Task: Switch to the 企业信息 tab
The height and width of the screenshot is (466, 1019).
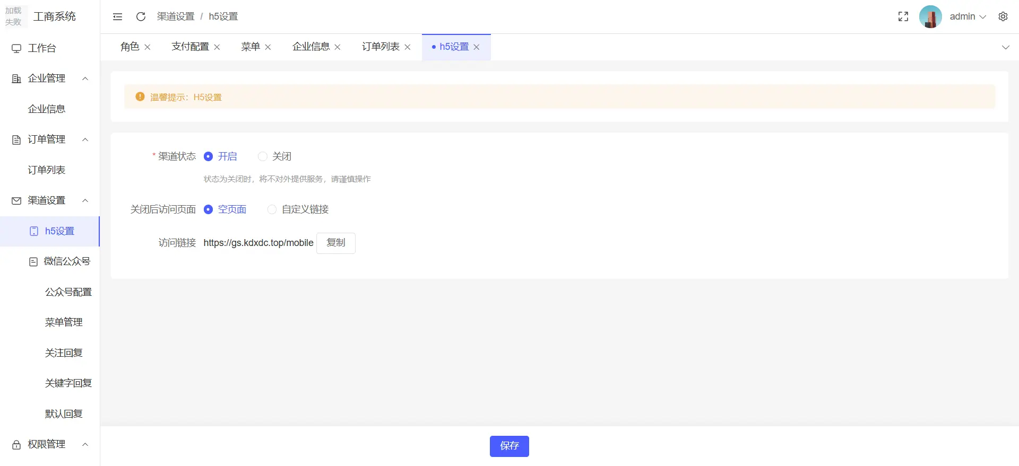Action: coord(311,47)
